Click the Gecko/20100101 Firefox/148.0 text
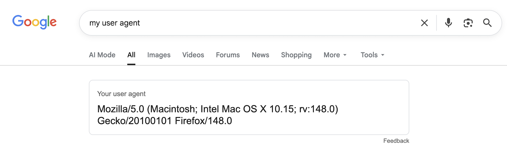507x146 pixels. point(164,121)
